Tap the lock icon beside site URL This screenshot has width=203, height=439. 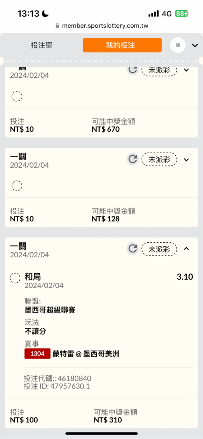58,26
